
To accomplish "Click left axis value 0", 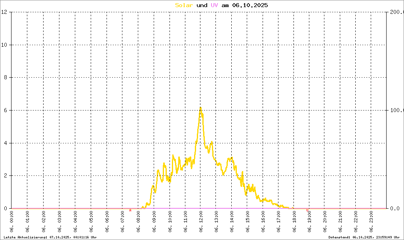I will [x=6, y=208].
